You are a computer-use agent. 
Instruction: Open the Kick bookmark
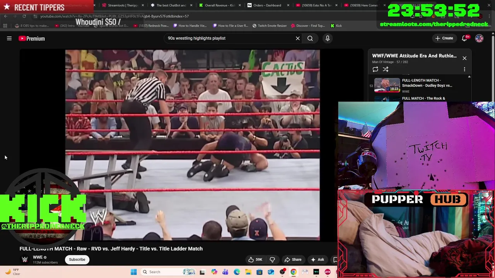tap(336, 25)
